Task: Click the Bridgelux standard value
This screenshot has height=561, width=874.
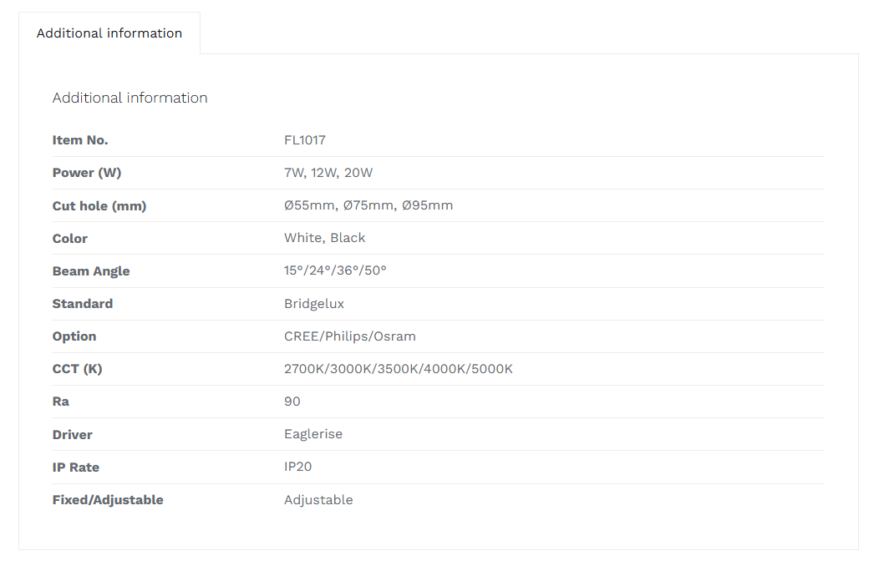Action: coord(314,304)
